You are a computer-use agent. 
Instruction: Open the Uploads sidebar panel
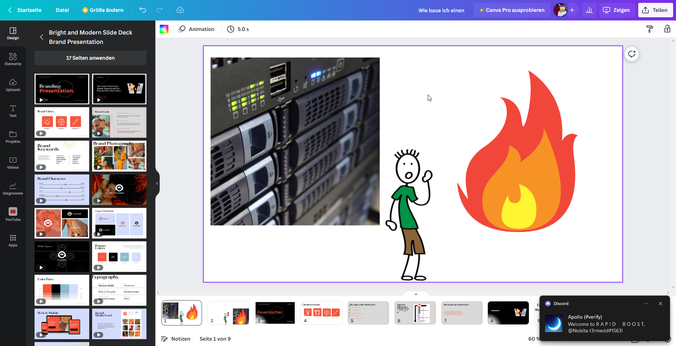tap(13, 85)
